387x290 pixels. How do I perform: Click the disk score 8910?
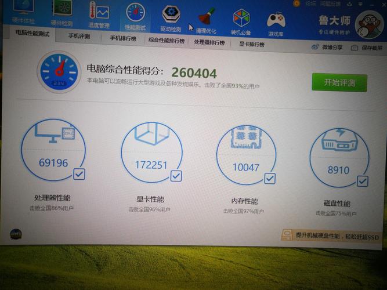coord(338,170)
